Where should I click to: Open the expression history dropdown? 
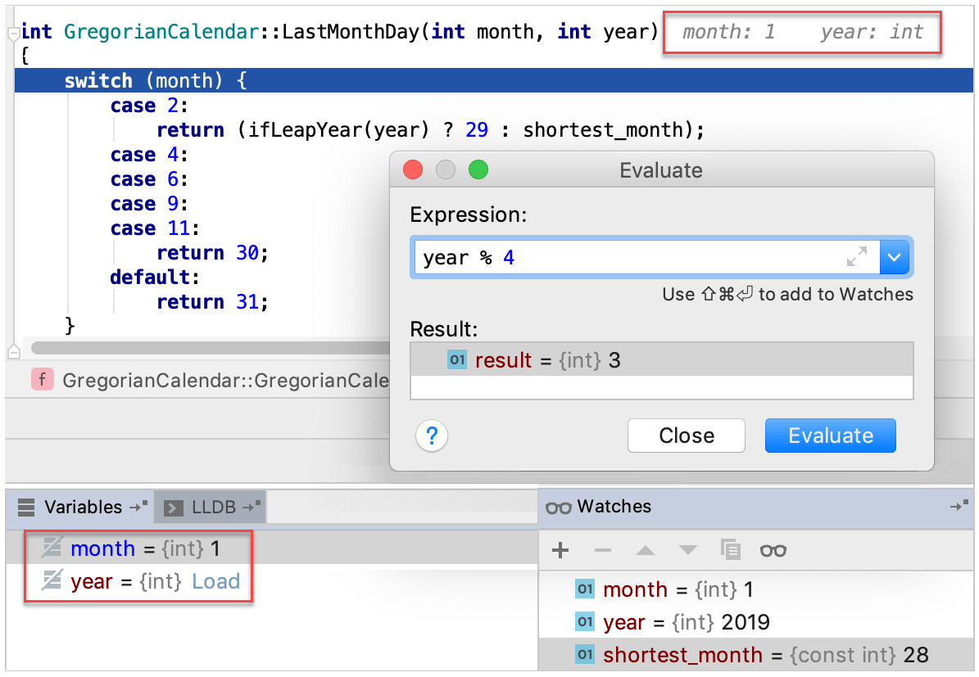pyautogui.click(x=895, y=258)
